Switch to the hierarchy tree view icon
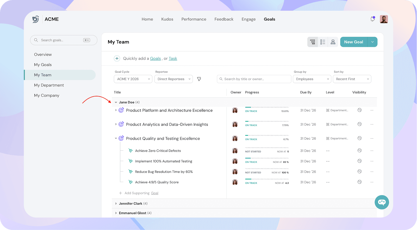This screenshot has width=417, height=230. pos(312,42)
